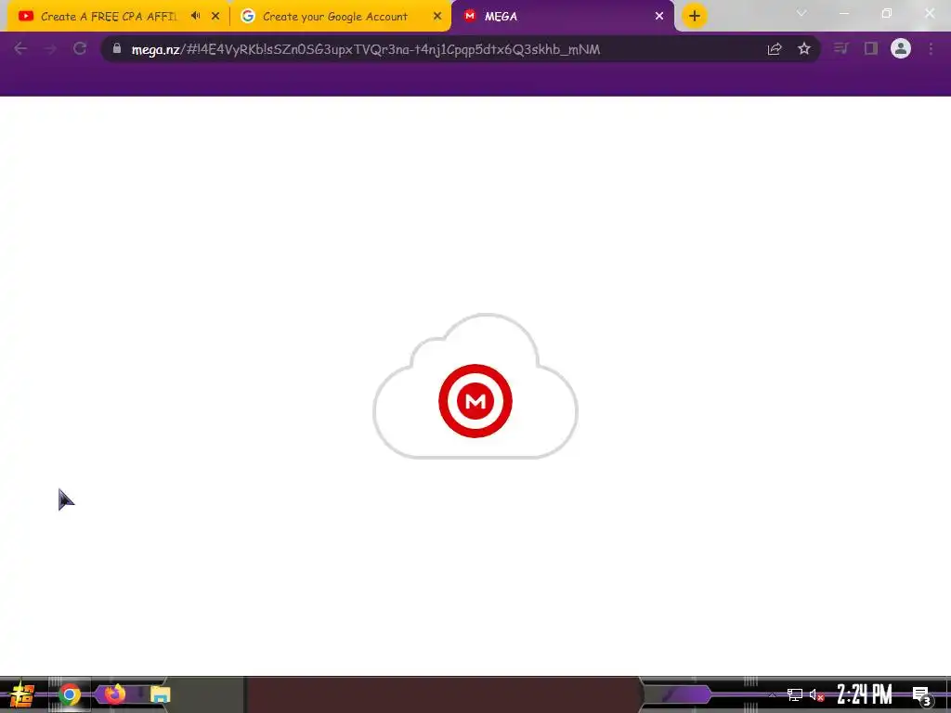Close the Create your Google Account tab

tap(437, 17)
